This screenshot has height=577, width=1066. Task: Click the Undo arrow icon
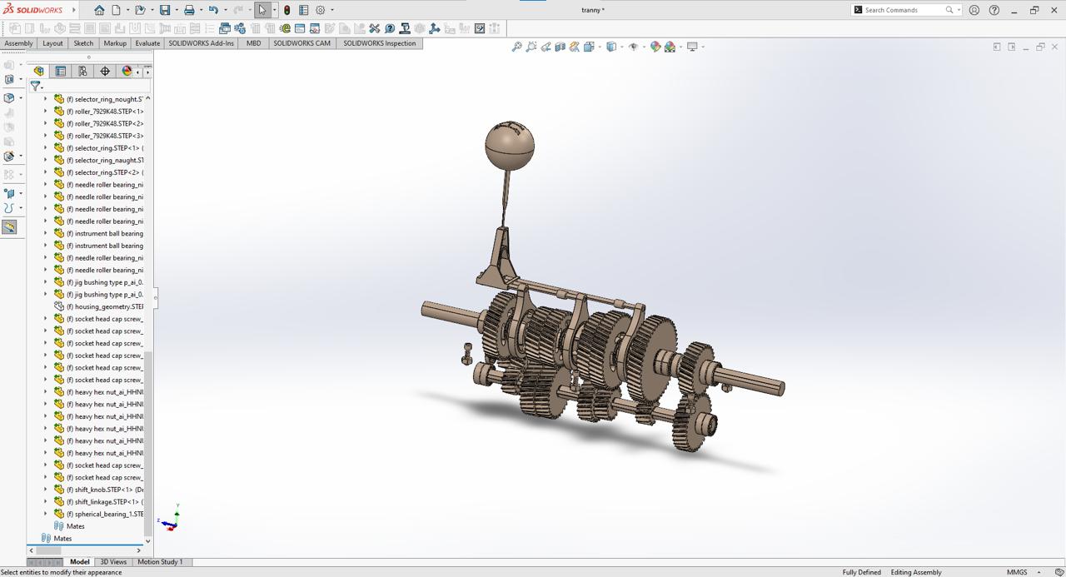(213, 10)
